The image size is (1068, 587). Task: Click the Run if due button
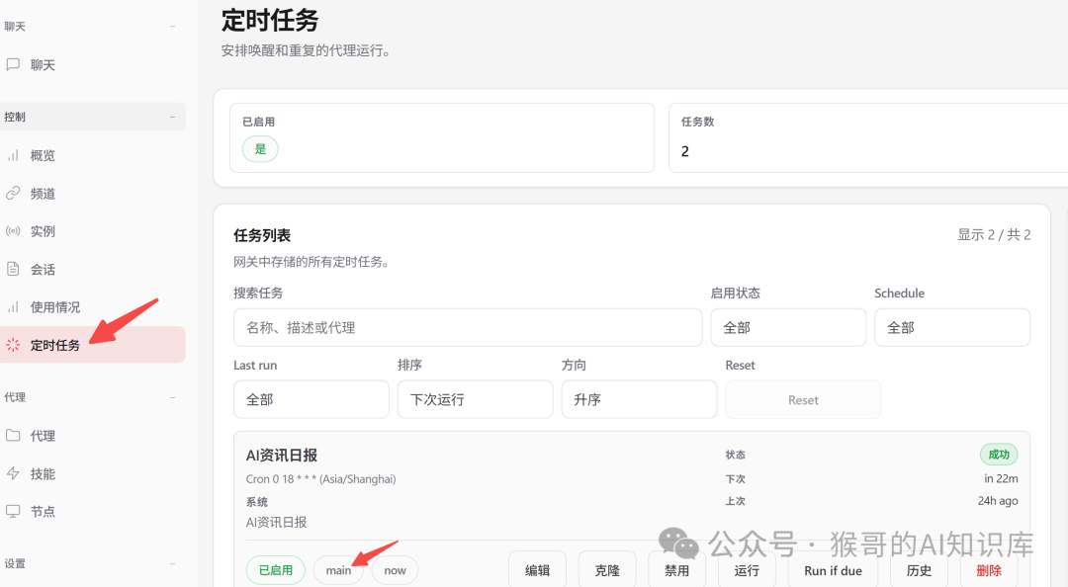833,570
